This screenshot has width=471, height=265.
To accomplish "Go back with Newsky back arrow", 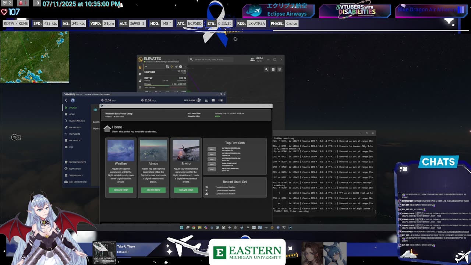I will 66,100.
